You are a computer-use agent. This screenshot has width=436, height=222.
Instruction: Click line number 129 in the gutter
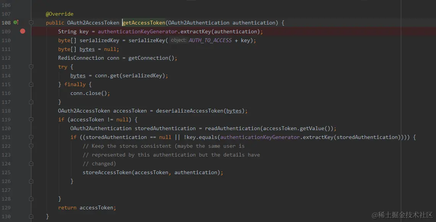(6, 208)
